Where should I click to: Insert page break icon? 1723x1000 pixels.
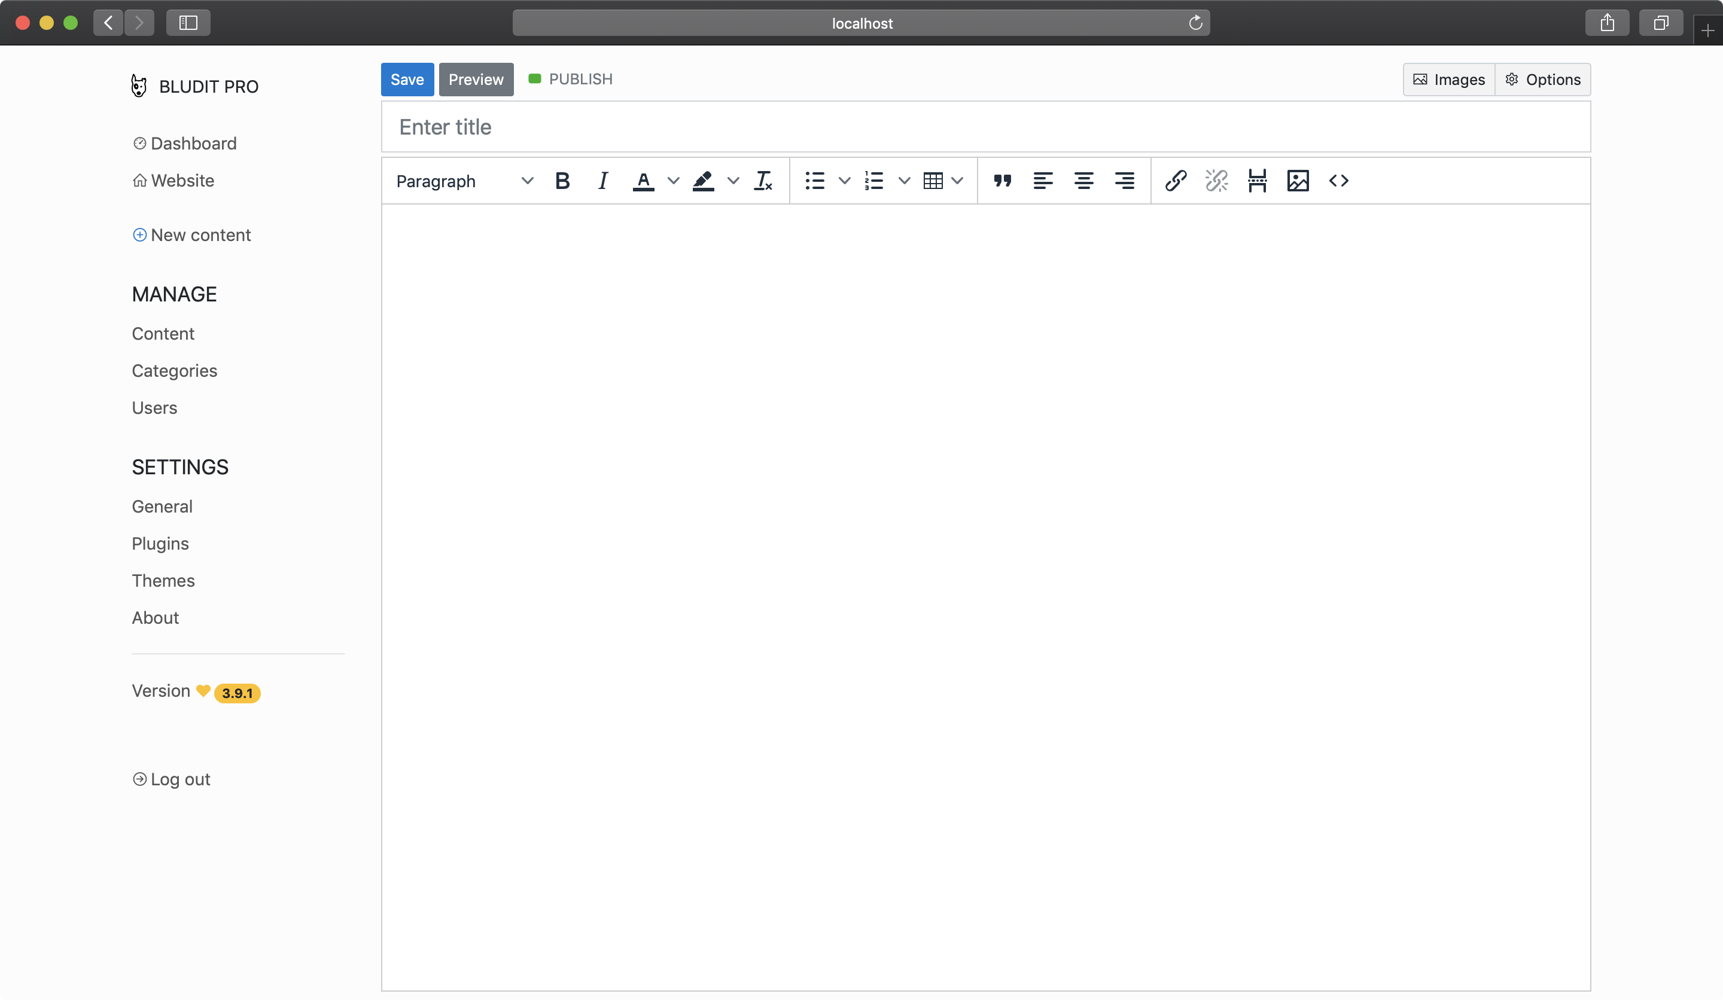point(1257,181)
